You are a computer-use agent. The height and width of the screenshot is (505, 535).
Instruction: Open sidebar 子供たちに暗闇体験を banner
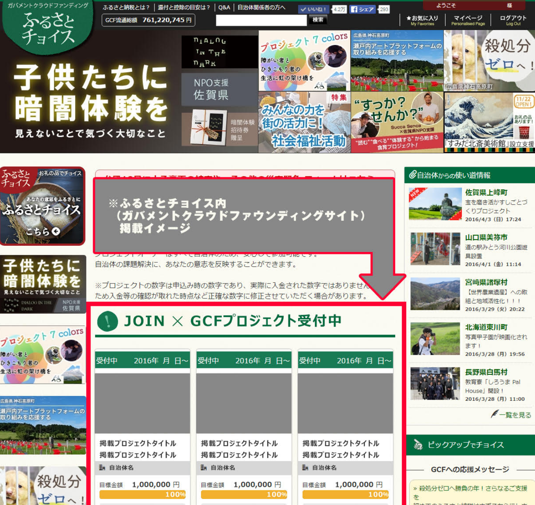[43, 284]
